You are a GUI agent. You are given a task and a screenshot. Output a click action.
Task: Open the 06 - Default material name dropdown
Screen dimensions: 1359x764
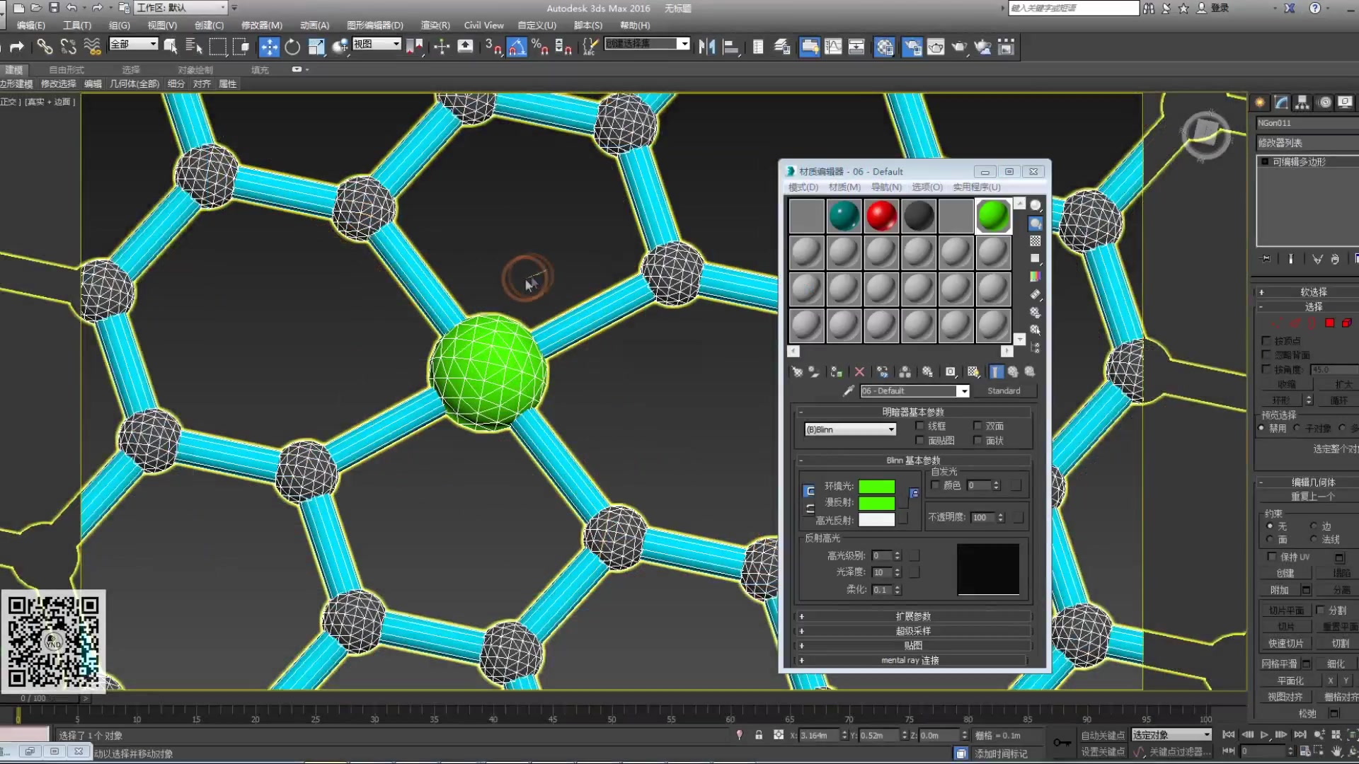tap(963, 391)
